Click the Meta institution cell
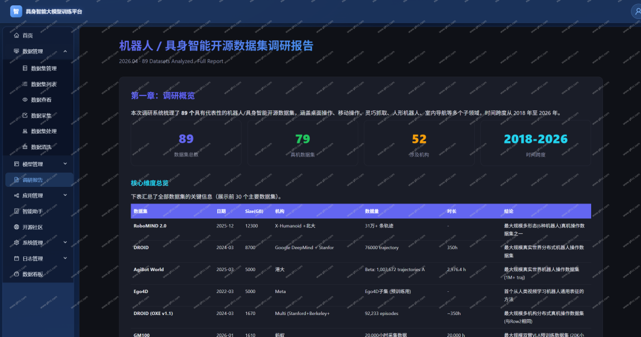The image size is (641, 337). click(280, 292)
